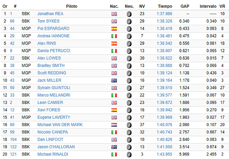Click the British flag next to Tom SYKES
This screenshot has width=229, height=159.
(114, 22)
